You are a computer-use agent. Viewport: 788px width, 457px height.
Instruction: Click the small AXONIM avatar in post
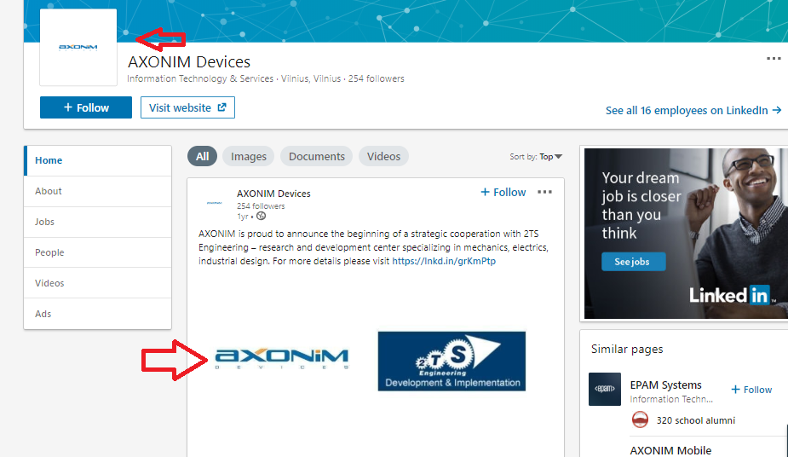tap(214, 203)
